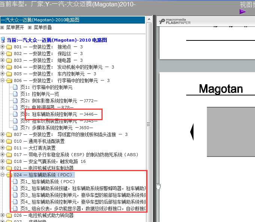Click the 菜单展开 link
Image resolution: width=255 pixels, height=222 pixels.
point(15,27)
